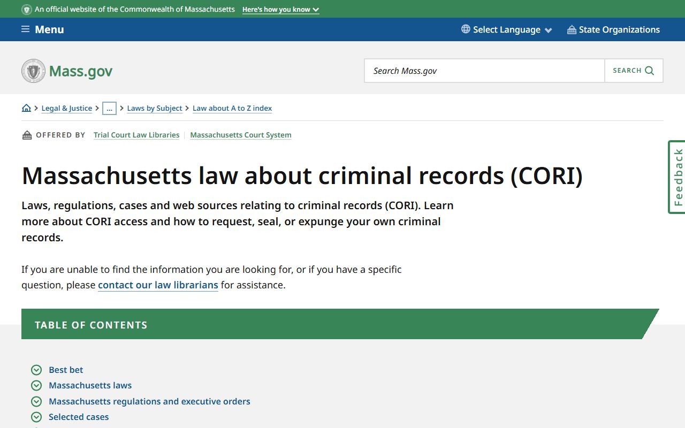Open the Legal & Justice breadcrumb

click(67, 108)
